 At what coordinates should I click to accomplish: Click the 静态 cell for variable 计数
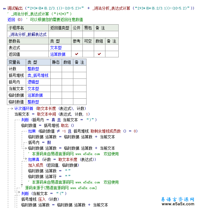pyautogui.click(x=56, y=69)
